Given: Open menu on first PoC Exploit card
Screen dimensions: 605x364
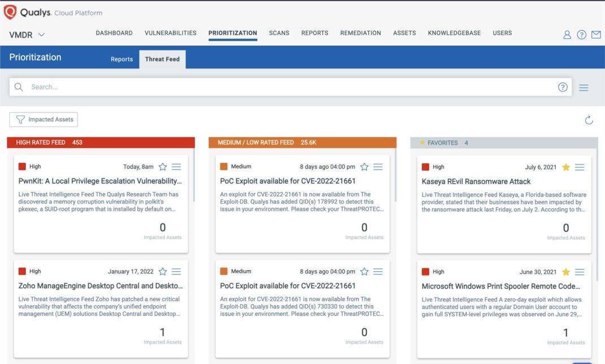Looking at the screenshot, I should click(x=378, y=167).
